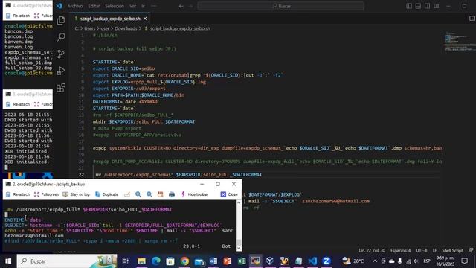
Task: Open the Search view in activity bar
Action: point(61,37)
